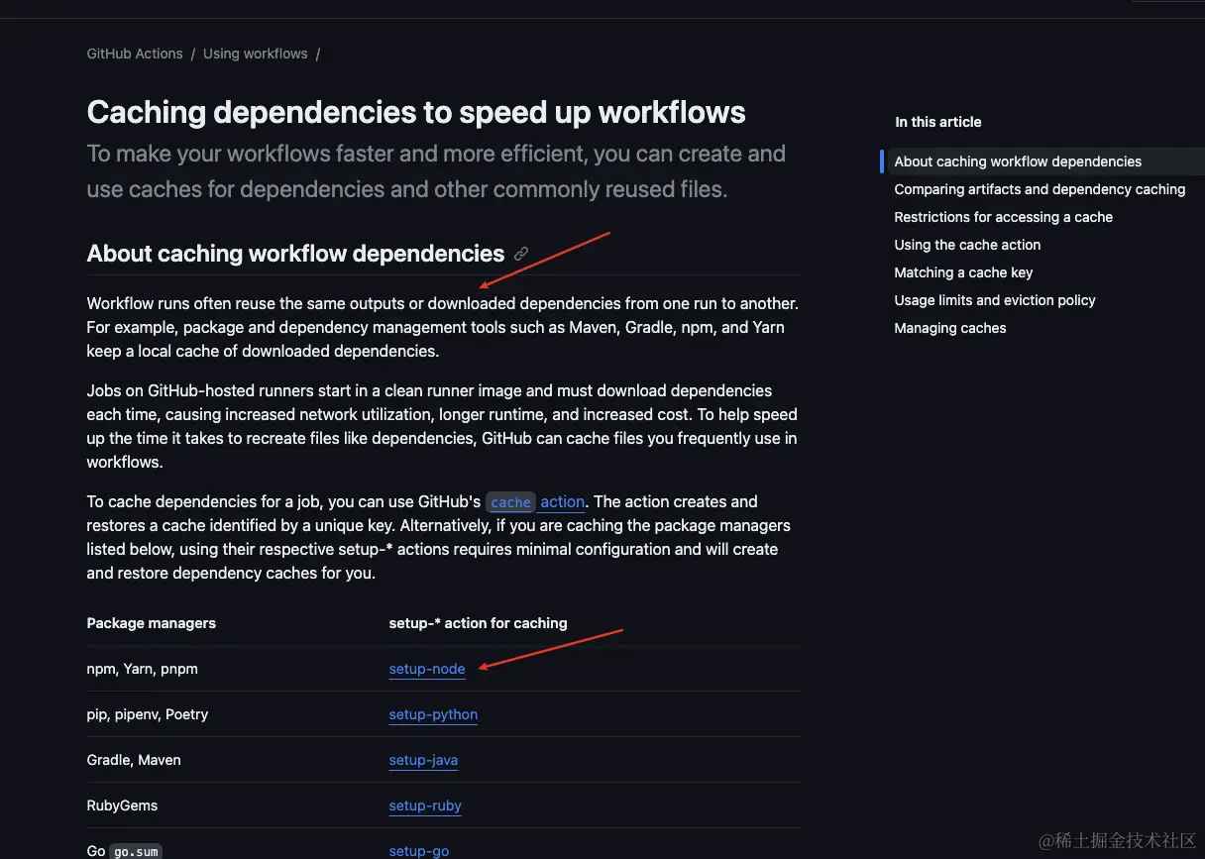Jump to 'Matching a cache key' section
This screenshot has height=859, width=1205.
pyautogui.click(x=963, y=272)
